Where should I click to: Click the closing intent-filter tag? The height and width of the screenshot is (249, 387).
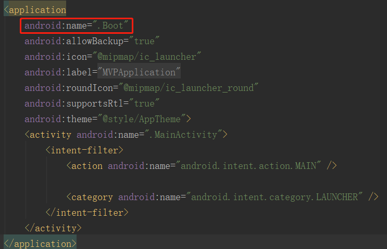pyautogui.click(x=87, y=213)
